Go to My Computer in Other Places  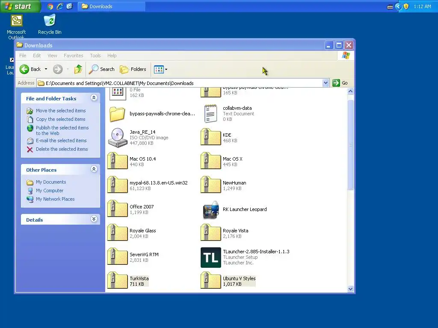point(50,190)
